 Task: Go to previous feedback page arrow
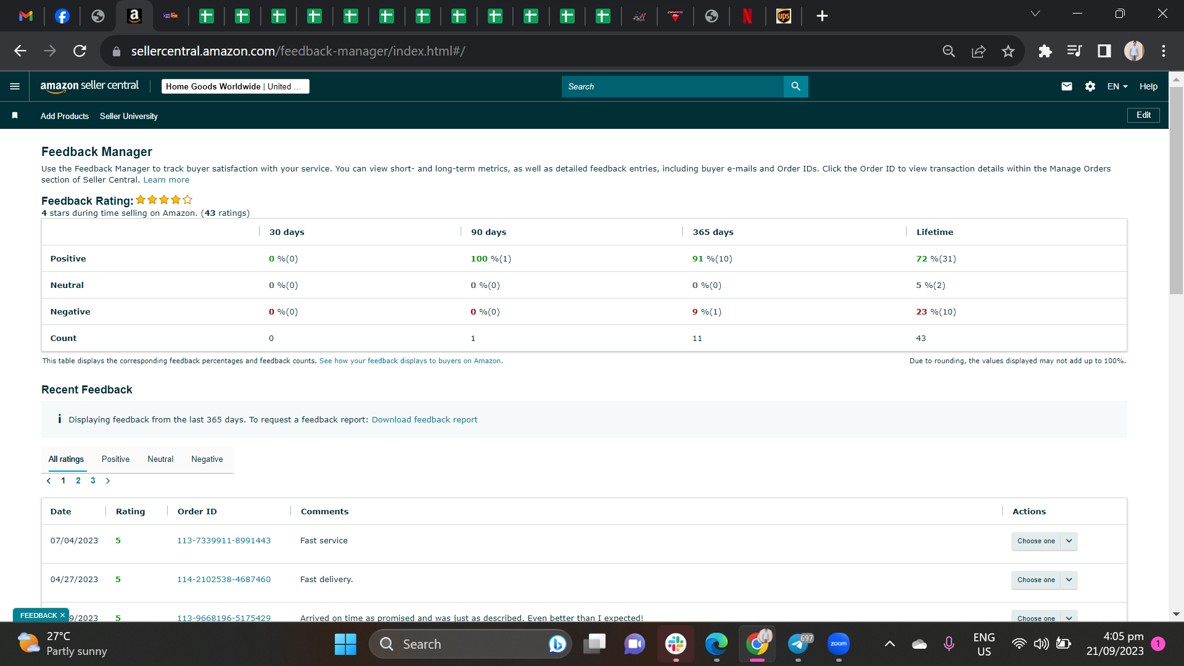coord(49,480)
